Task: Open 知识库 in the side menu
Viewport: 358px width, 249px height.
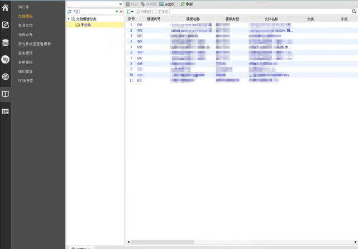Action: (23, 7)
